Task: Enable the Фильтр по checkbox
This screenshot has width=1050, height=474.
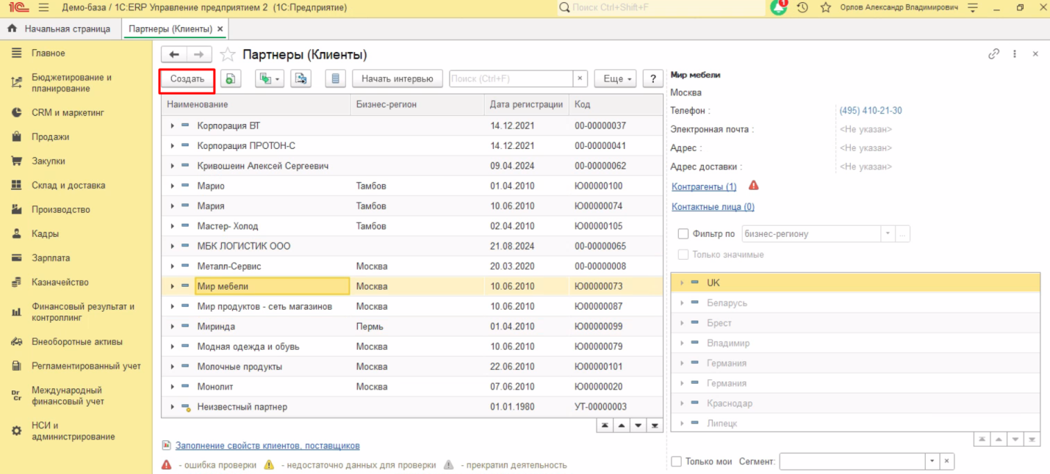Action: click(683, 234)
